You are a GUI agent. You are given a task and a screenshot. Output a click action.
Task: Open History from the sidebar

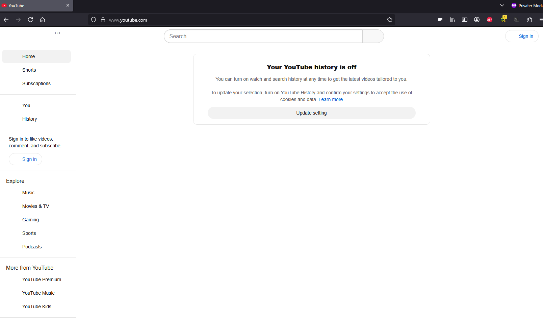[x=30, y=119]
